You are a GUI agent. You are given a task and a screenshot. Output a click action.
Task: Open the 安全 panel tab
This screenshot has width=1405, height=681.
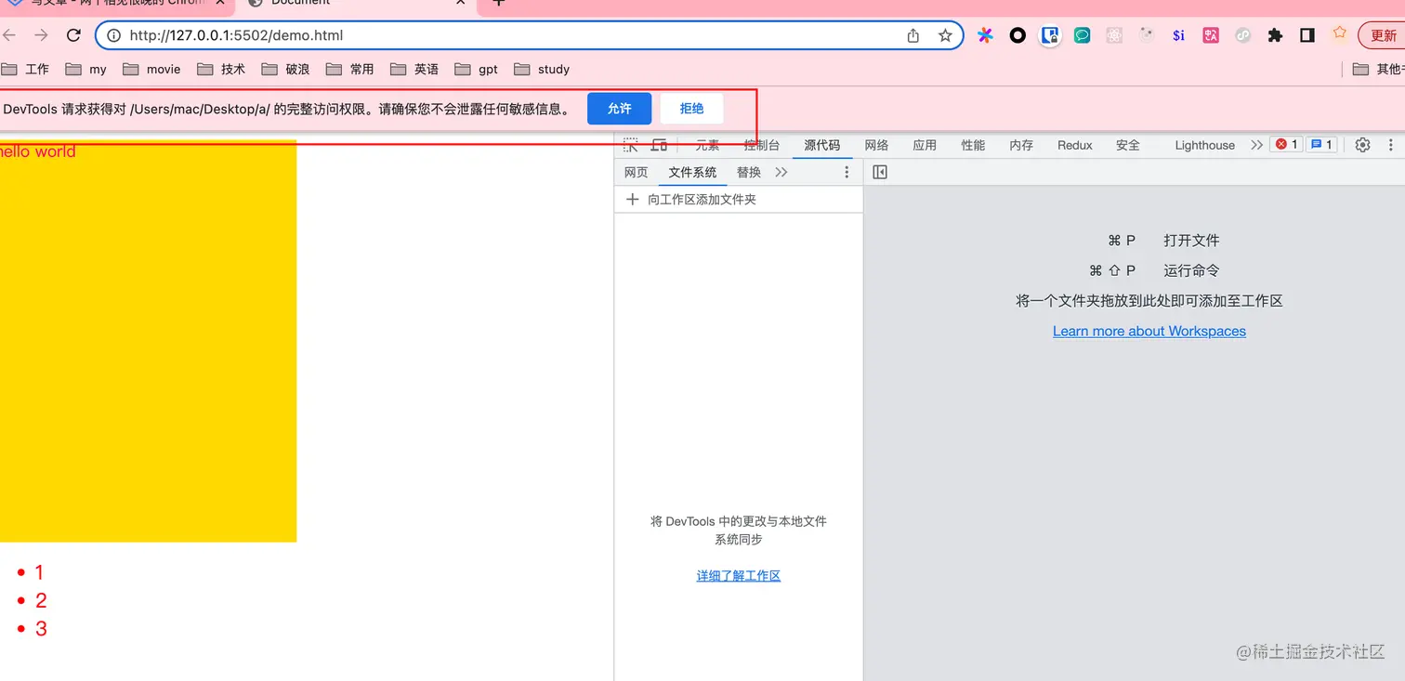click(x=1128, y=145)
